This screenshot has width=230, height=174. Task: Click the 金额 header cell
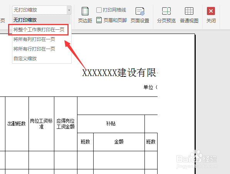tap(119, 142)
